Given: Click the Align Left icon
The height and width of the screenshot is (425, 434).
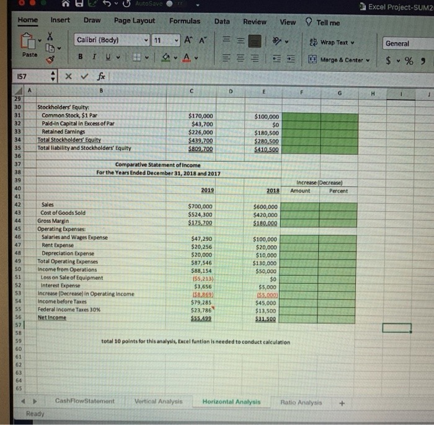Looking at the screenshot, I should 226,58.
